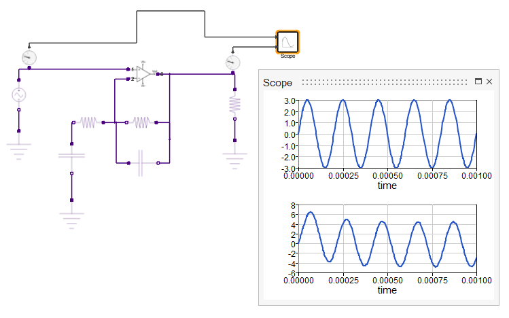Viewport: 509px width, 318px height.
Task: Close the Scope window
Action: click(489, 82)
